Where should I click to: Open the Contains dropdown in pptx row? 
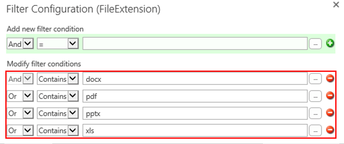coord(58,114)
